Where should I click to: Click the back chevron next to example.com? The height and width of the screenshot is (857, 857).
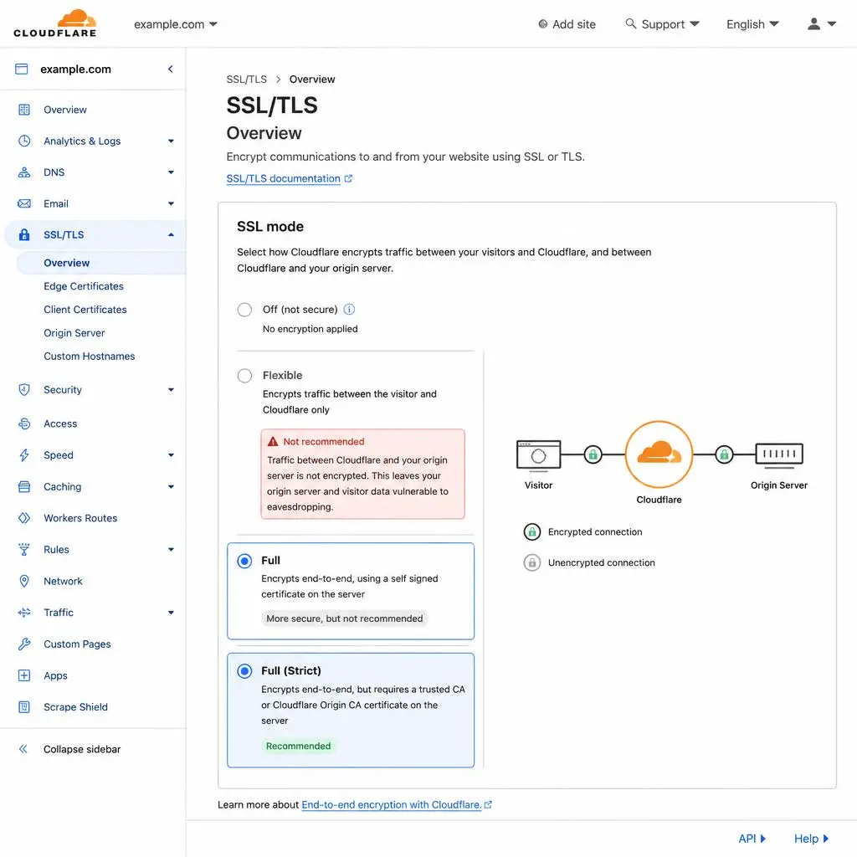171,69
